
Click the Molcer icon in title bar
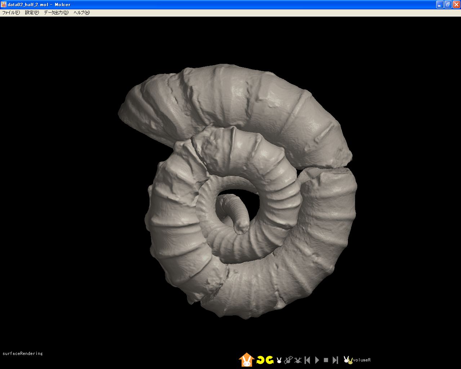click(x=4, y=4)
